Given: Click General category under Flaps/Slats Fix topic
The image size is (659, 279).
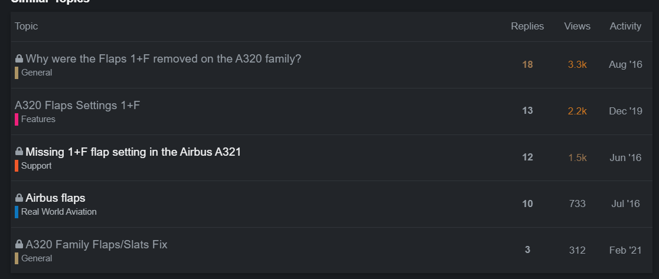Looking at the screenshot, I should (x=37, y=258).
